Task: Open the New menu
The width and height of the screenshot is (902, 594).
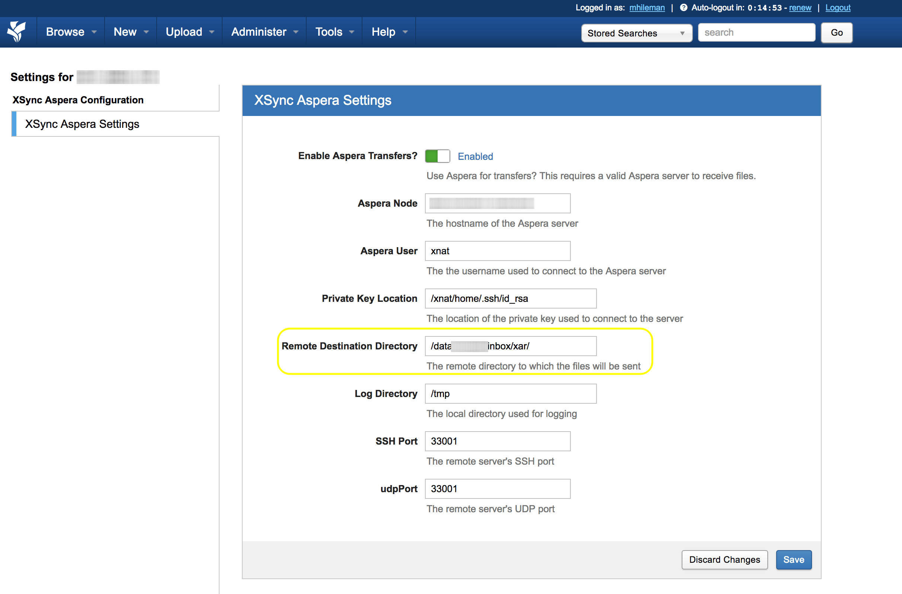Action: pyautogui.click(x=131, y=32)
